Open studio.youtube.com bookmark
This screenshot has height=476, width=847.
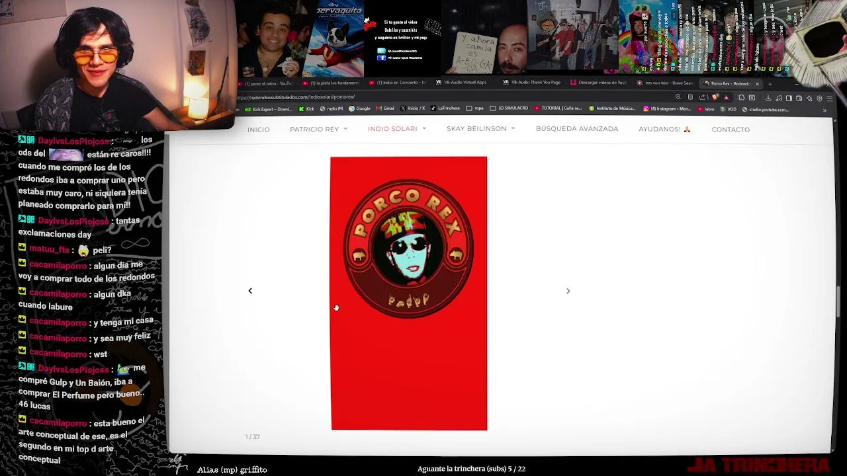766,109
